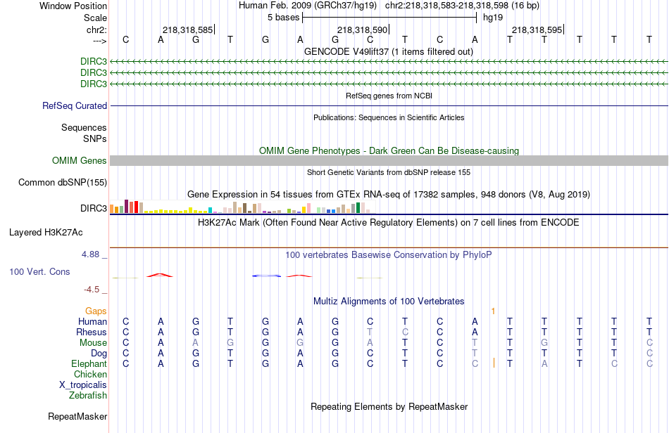Viewport: 669px width, 433px height.
Task: Click the Window Position label
Action: coord(73,6)
